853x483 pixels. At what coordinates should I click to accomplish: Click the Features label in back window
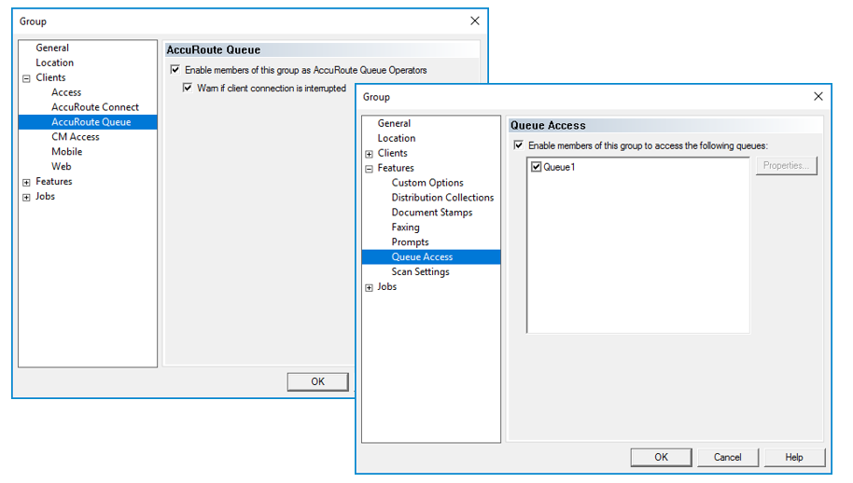tap(54, 182)
